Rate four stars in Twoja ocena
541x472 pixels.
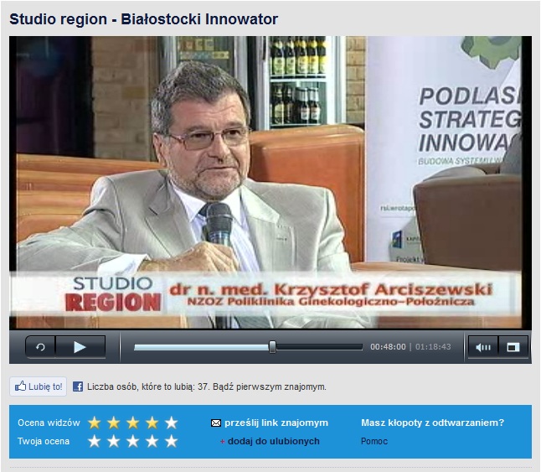pos(152,441)
